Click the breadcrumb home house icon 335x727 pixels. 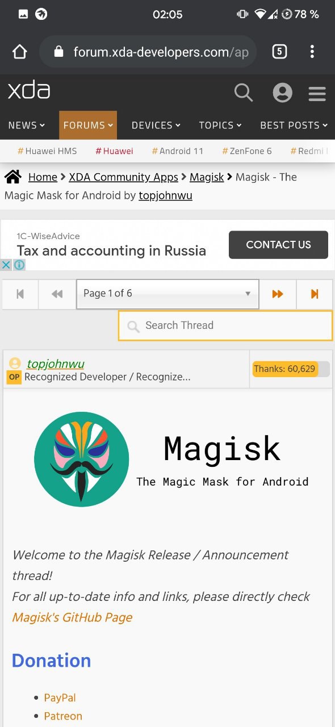(13, 177)
